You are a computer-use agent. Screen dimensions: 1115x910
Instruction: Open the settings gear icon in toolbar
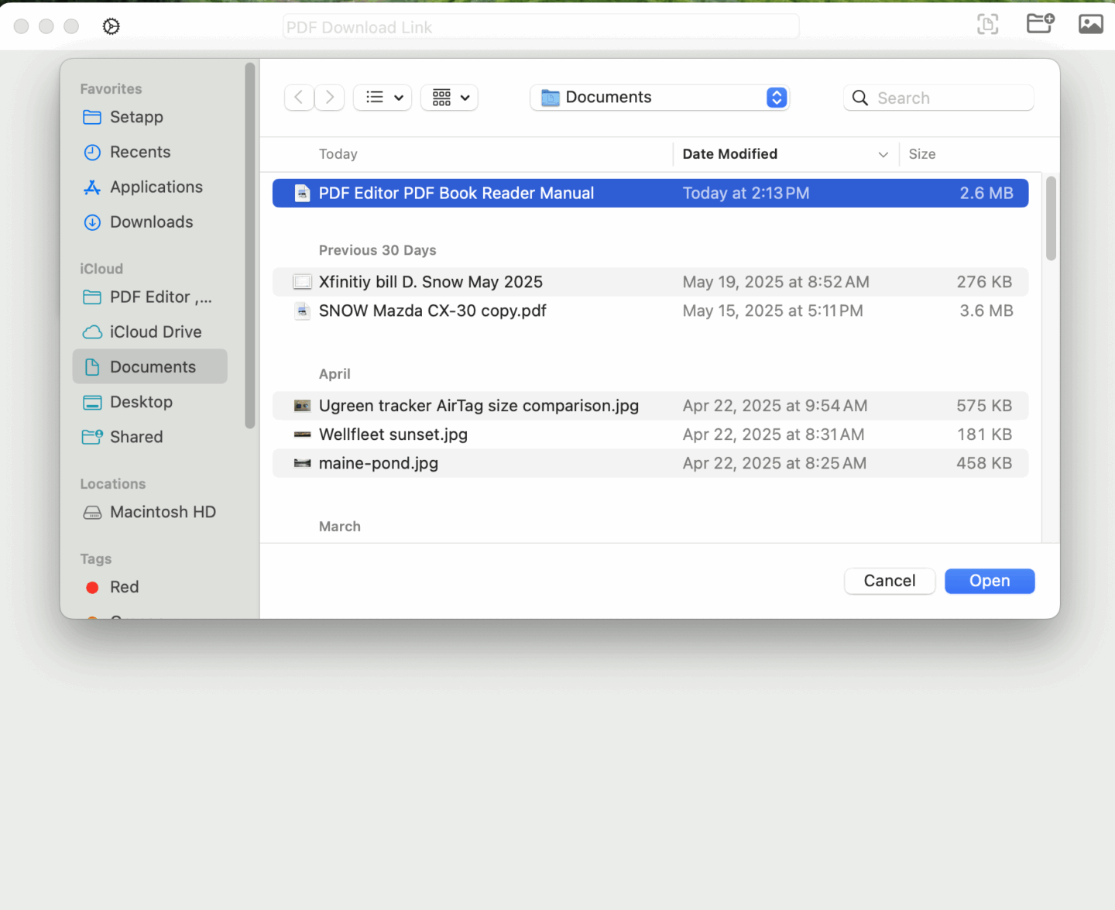[111, 26]
